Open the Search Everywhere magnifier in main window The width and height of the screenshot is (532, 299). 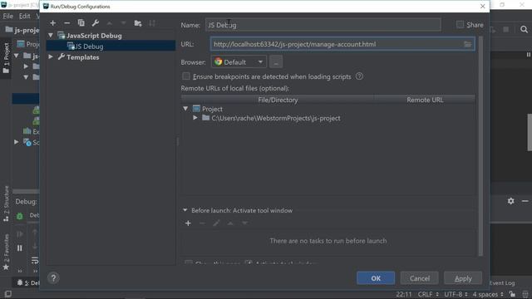(524, 30)
